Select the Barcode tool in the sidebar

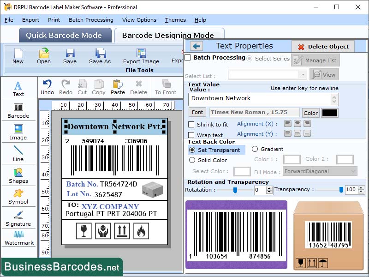pos(18,110)
